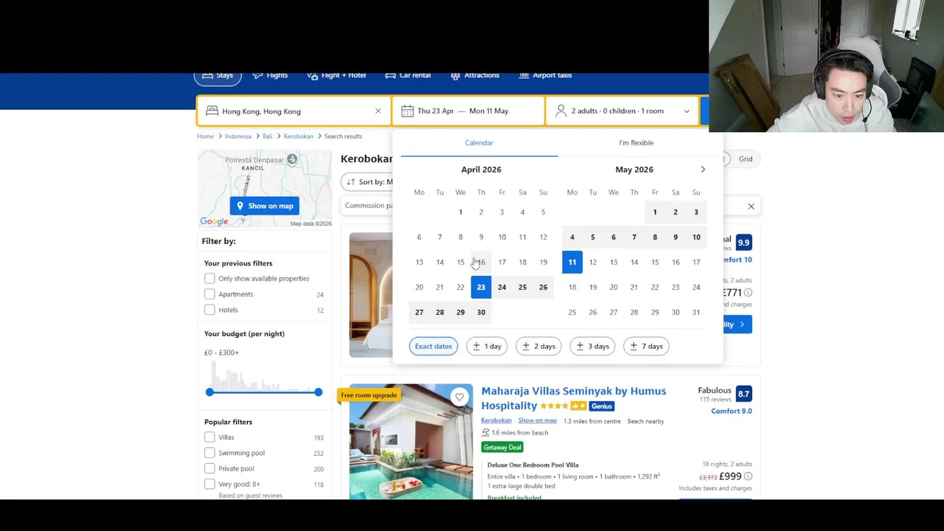This screenshot has width=944, height=531.
Task: Select 15 May in the calendar
Action: point(655,262)
